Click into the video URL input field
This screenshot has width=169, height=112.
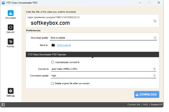[x=92, y=21]
